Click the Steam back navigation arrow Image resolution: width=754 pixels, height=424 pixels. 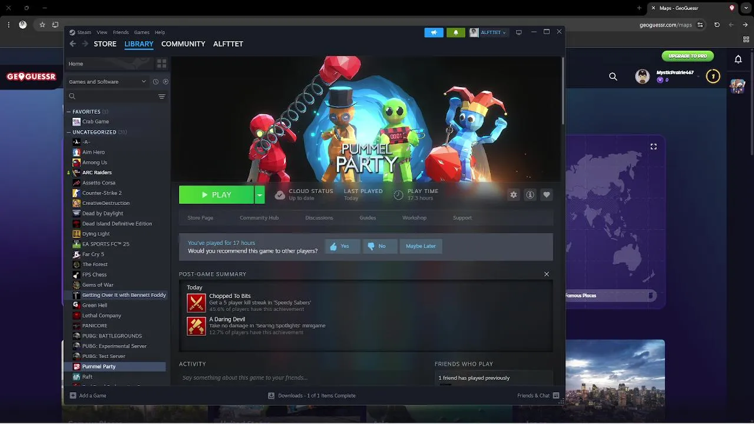click(72, 44)
